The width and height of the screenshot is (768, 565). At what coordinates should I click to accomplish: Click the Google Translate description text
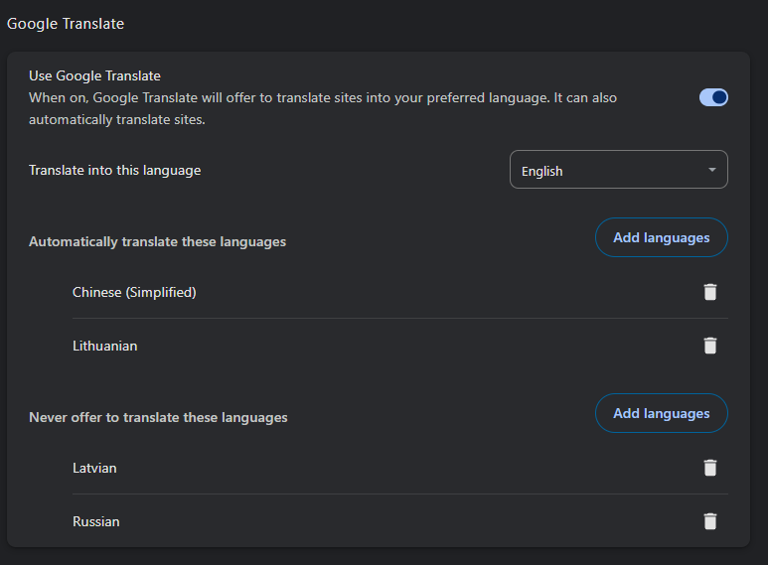tap(323, 108)
